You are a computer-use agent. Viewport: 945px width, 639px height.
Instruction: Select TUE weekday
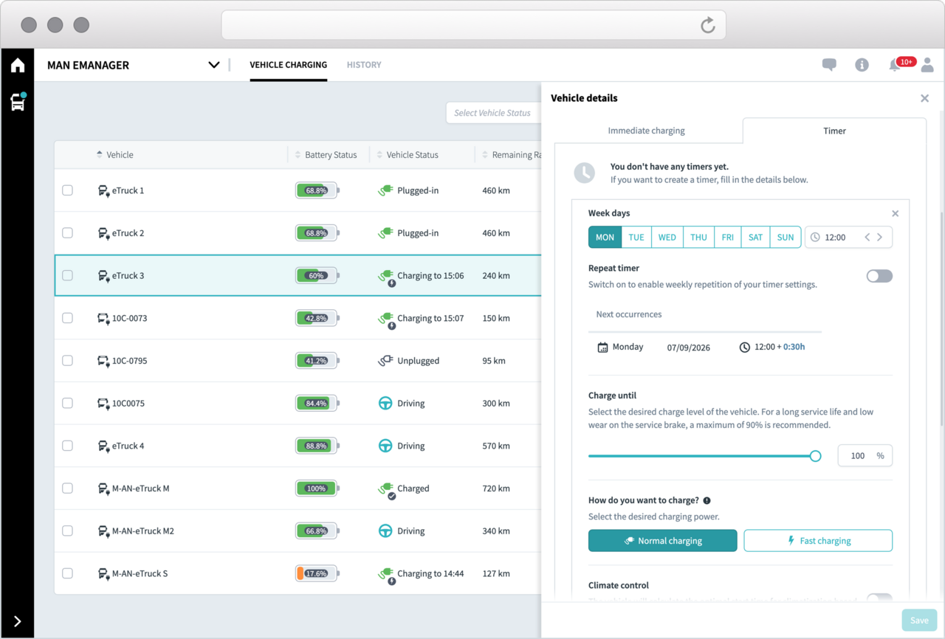click(636, 237)
